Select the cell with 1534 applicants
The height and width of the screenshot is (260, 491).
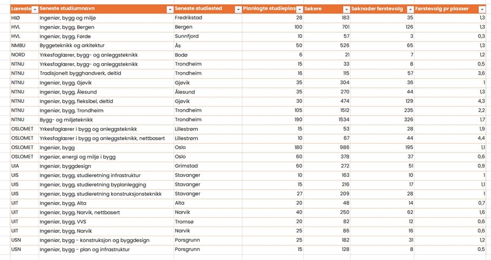(327, 119)
